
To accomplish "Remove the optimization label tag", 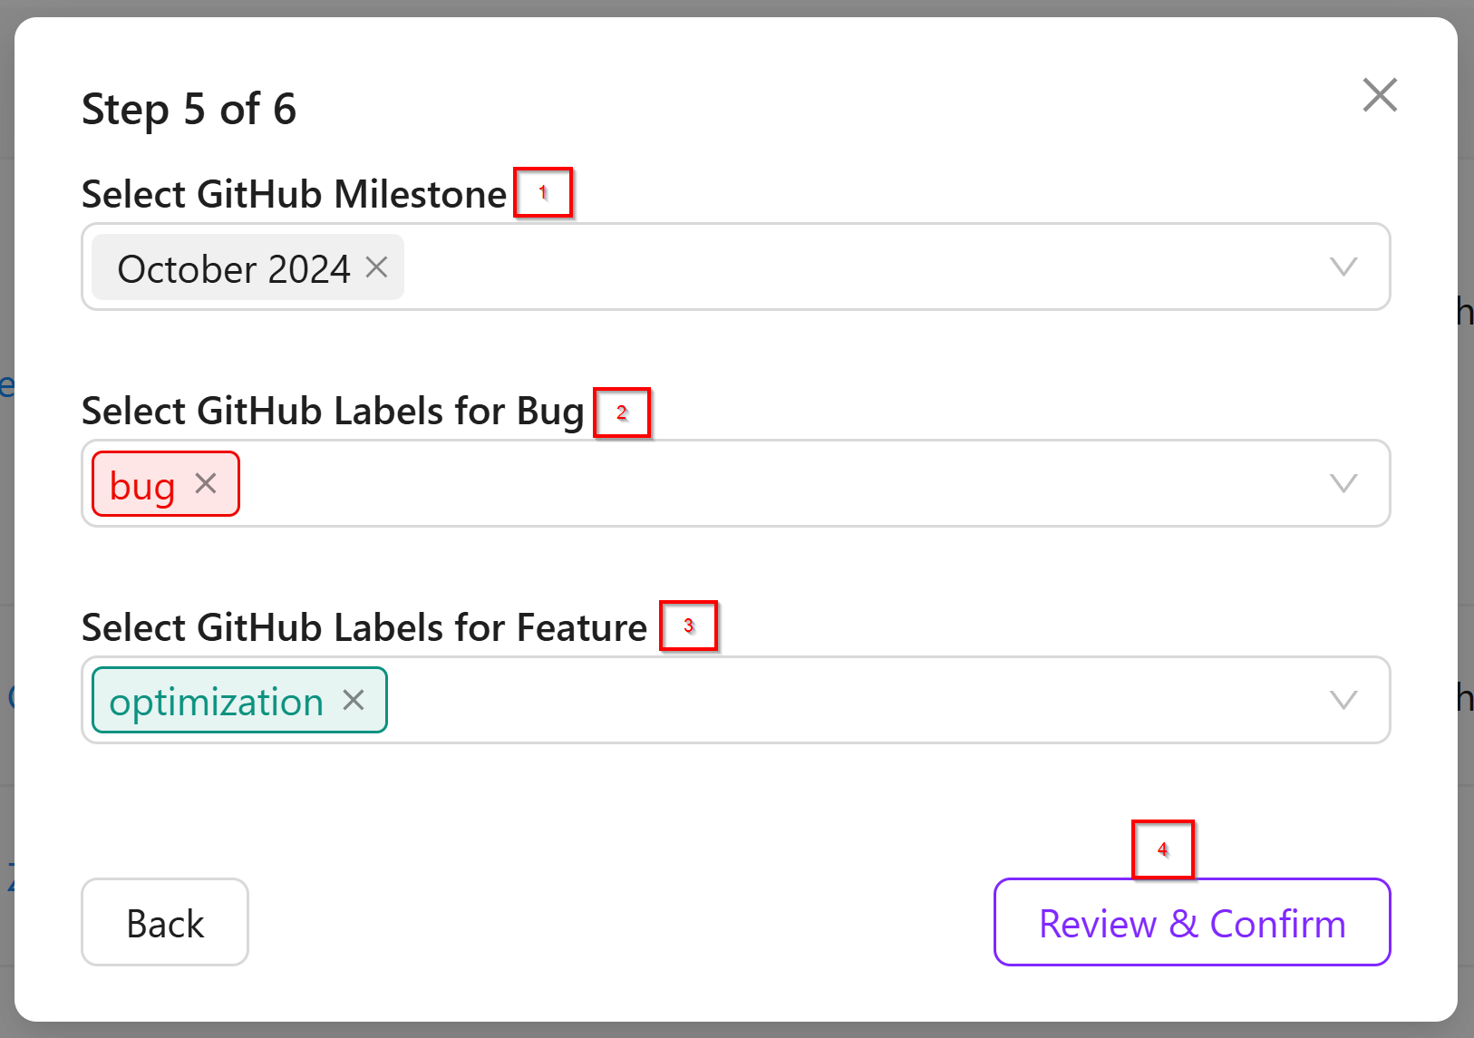I will [x=354, y=700].
